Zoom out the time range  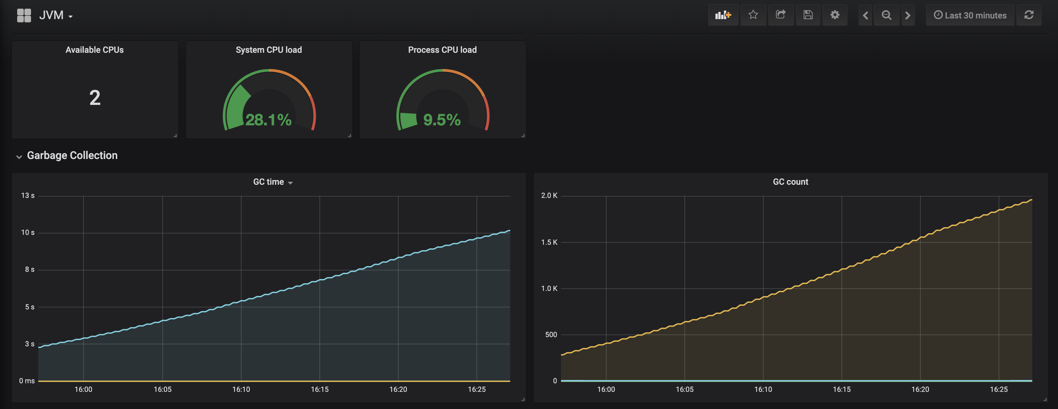[x=886, y=15]
